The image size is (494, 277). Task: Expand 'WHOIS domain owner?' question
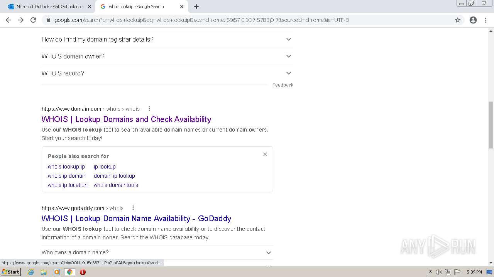pos(167,56)
